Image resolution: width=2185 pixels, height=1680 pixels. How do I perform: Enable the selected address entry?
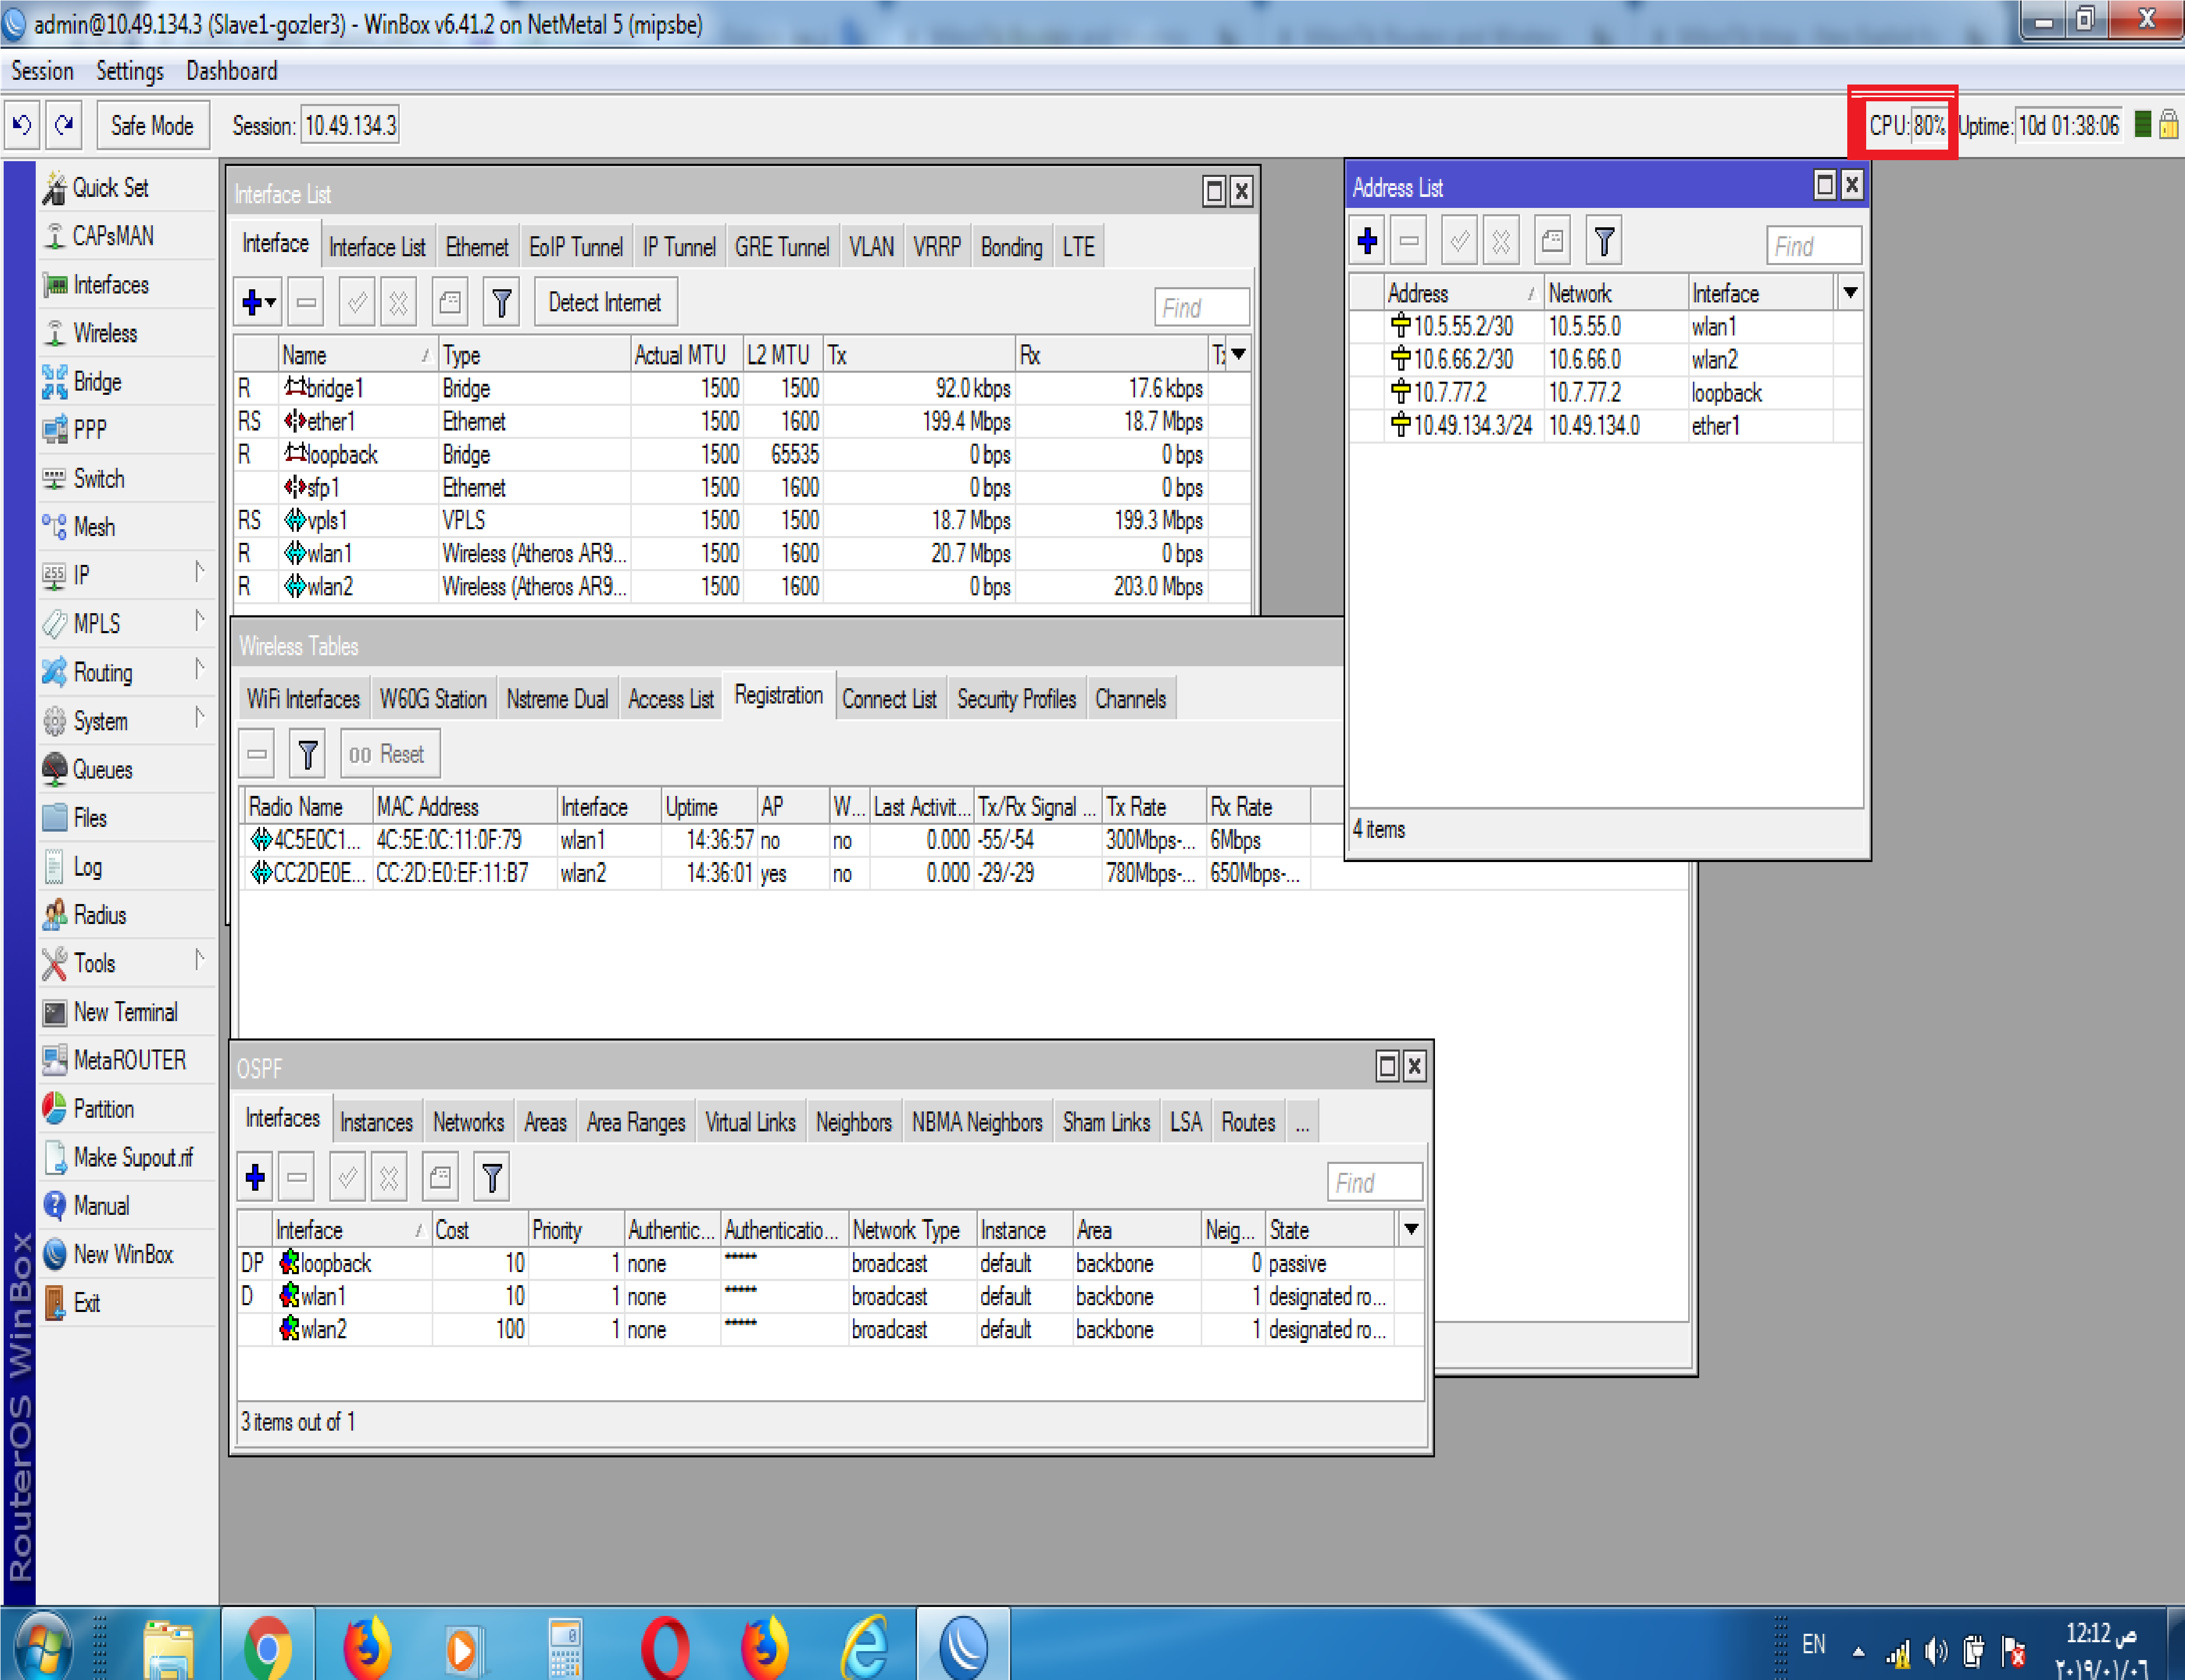point(1459,240)
